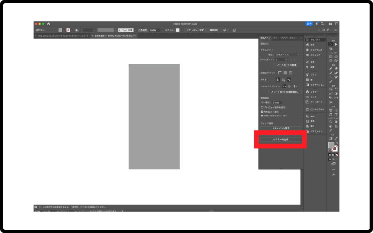Uncheck the scale corners checkbox (角を拡大・縮小)
The width and height of the screenshot is (373, 233).
coord(262,112)
